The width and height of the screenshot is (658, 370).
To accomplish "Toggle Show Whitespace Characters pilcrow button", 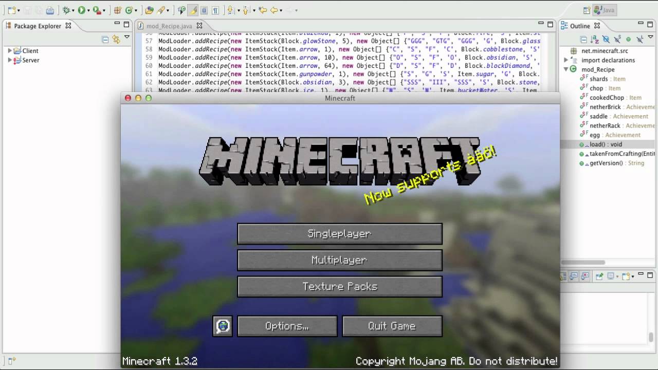I will coord(215,10).
